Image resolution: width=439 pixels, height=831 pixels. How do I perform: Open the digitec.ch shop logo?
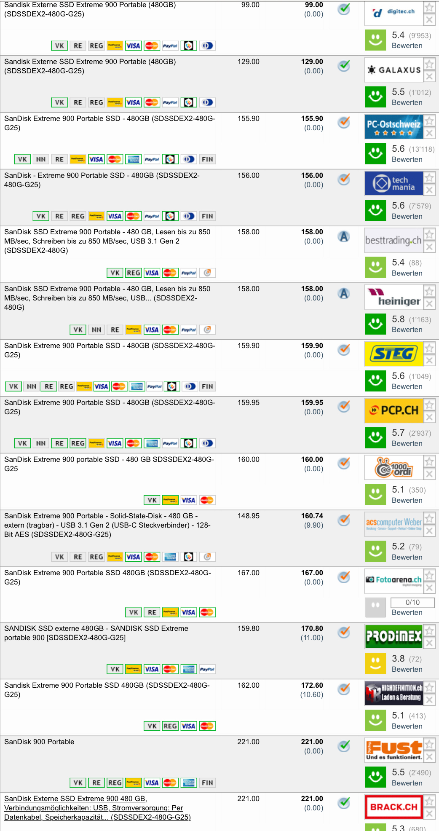click(x=393, y=12)
